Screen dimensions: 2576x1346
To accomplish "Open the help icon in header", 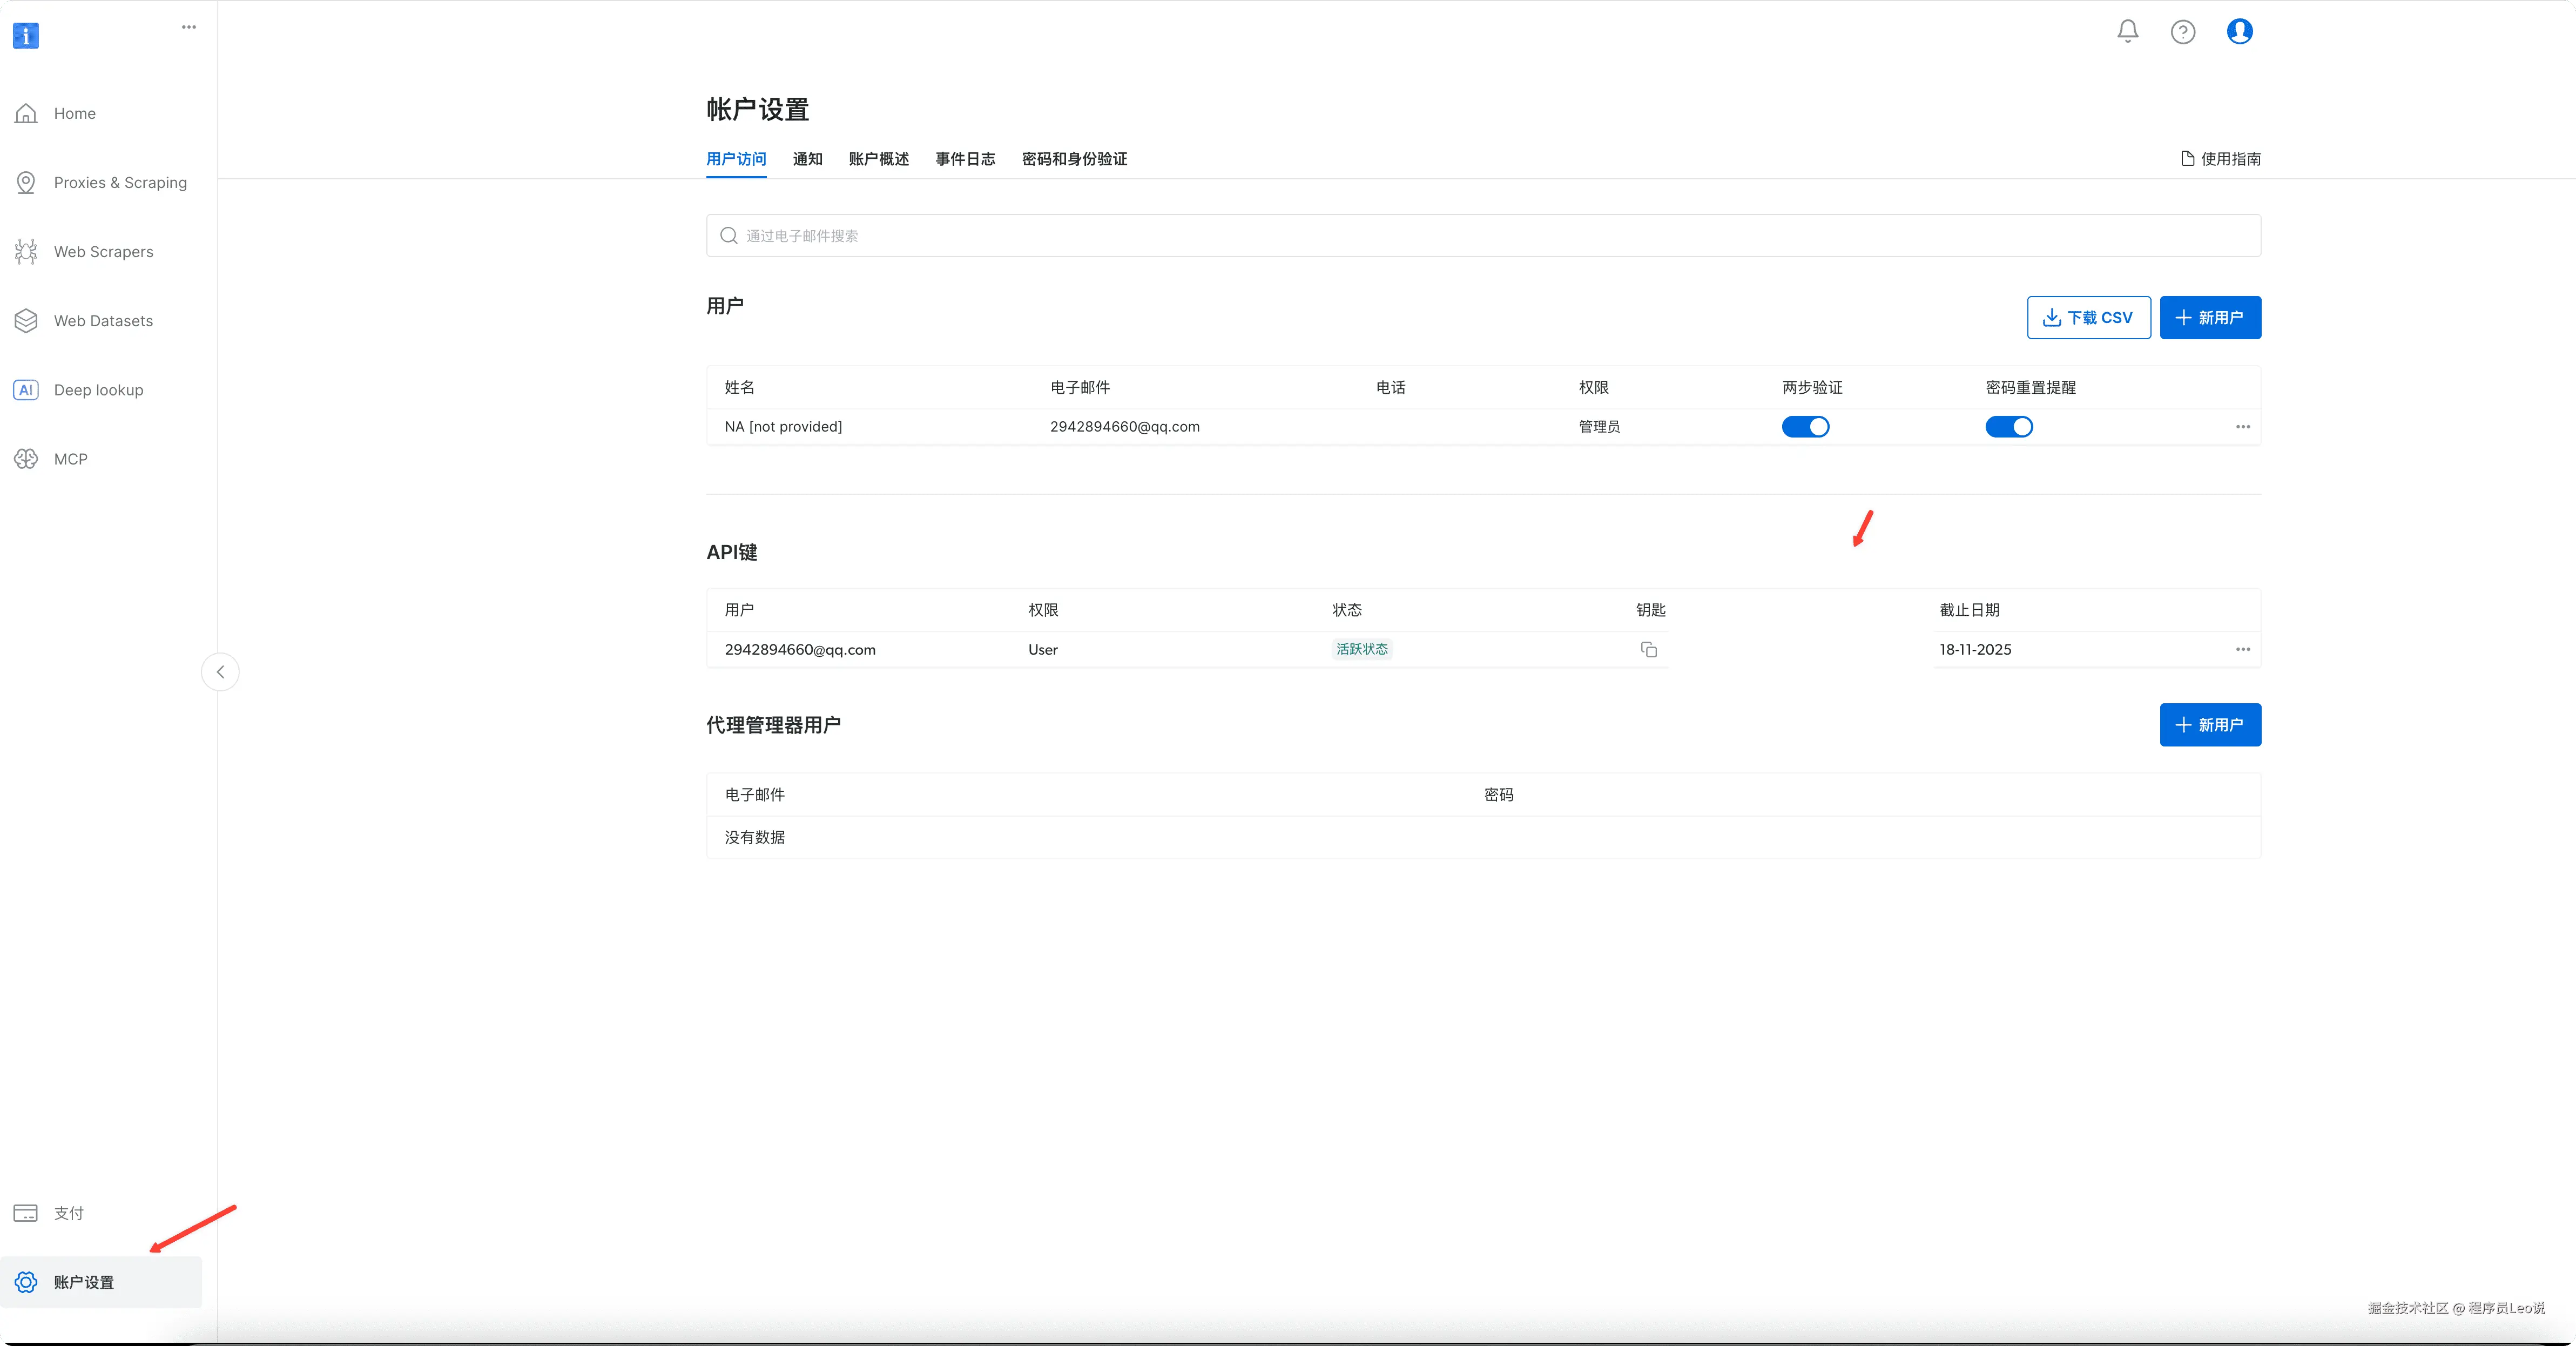I will (x=2182, y=31).
